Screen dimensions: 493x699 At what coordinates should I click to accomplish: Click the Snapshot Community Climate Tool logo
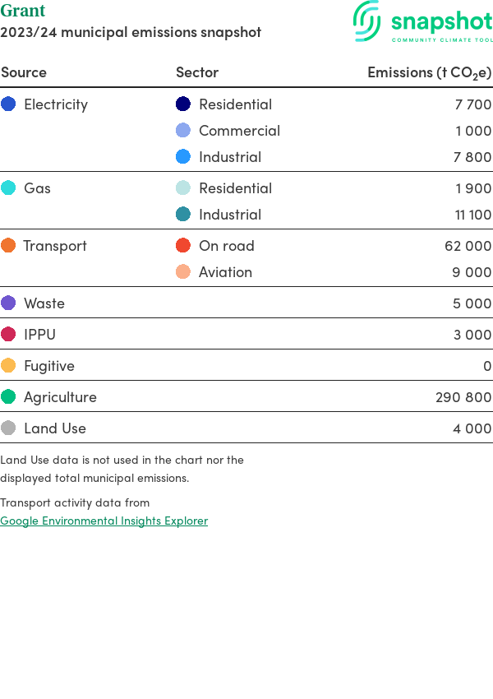pyautogui.click(x=422, y=22)
